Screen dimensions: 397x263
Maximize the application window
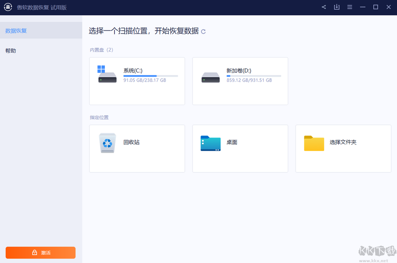(376, 7)
